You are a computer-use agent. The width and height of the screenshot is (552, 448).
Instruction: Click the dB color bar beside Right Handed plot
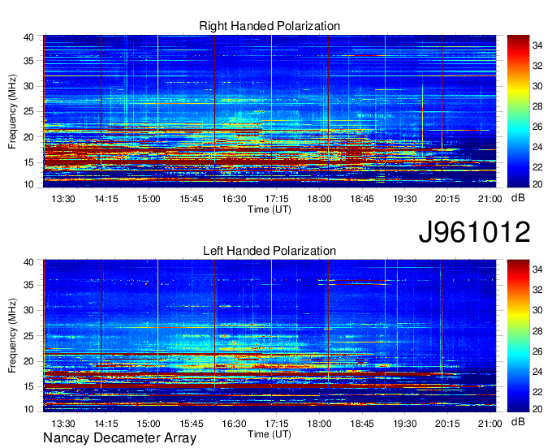518,111
